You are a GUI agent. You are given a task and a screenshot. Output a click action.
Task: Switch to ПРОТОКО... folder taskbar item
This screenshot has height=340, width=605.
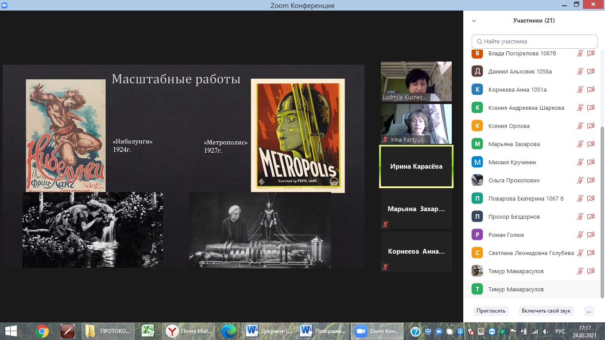pos(109,331)
